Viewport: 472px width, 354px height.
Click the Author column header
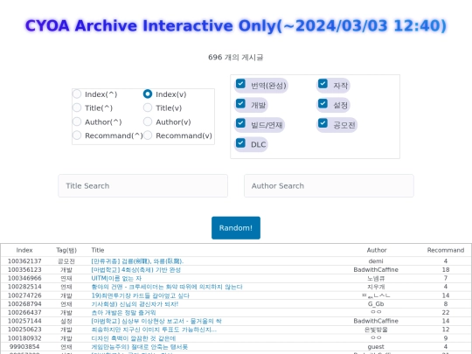pos(377,250)
